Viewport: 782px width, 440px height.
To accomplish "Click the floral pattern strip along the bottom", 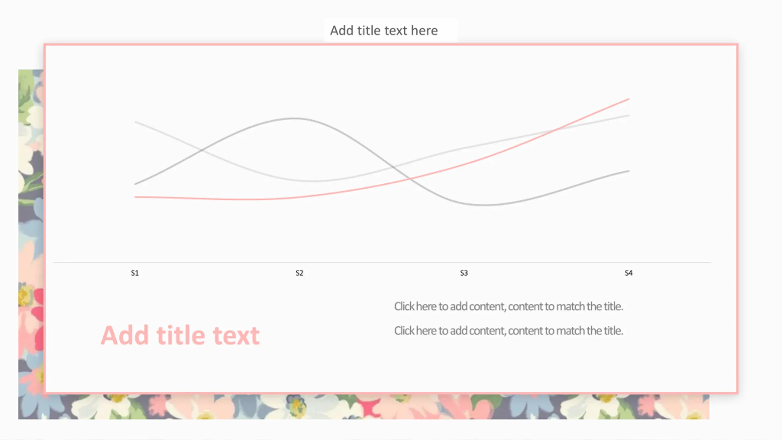I will [364, 407].
